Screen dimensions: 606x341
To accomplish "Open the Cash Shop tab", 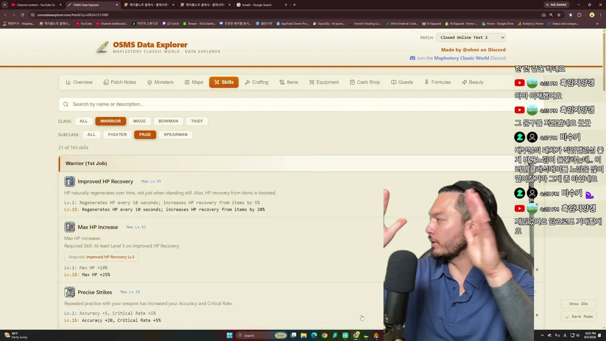I will (x=365, y=82).
